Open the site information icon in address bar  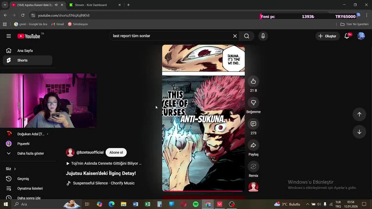pos(33,15)
